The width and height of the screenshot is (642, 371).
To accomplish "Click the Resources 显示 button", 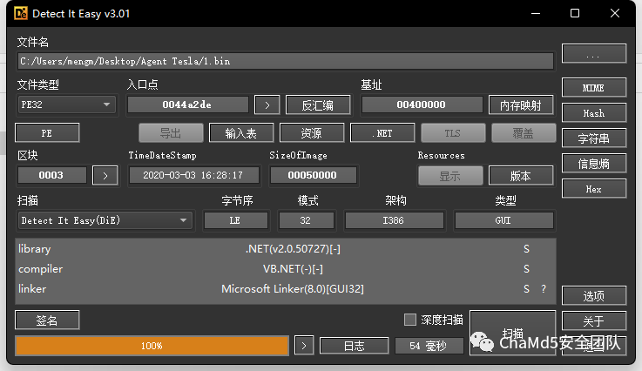I will 450,176.
